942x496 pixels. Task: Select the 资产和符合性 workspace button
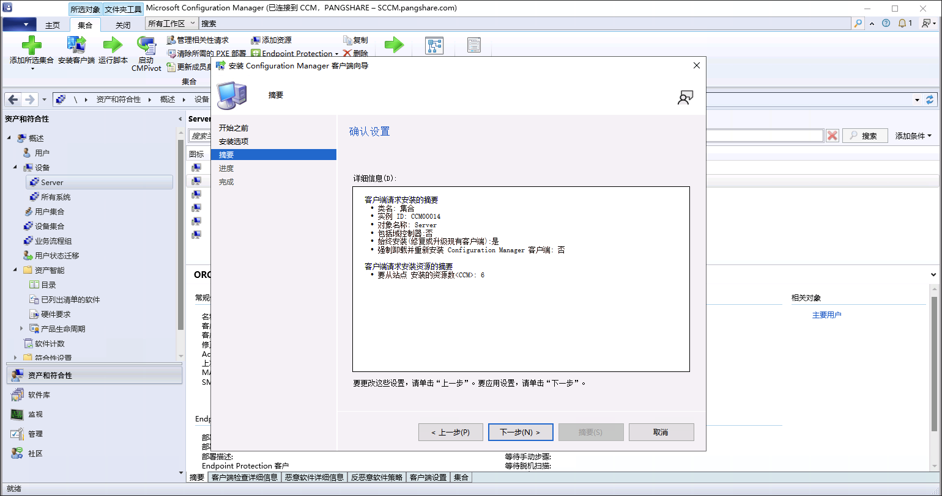coord(95,375)
